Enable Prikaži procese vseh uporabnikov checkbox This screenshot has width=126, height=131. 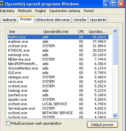[x=8, y=123]
